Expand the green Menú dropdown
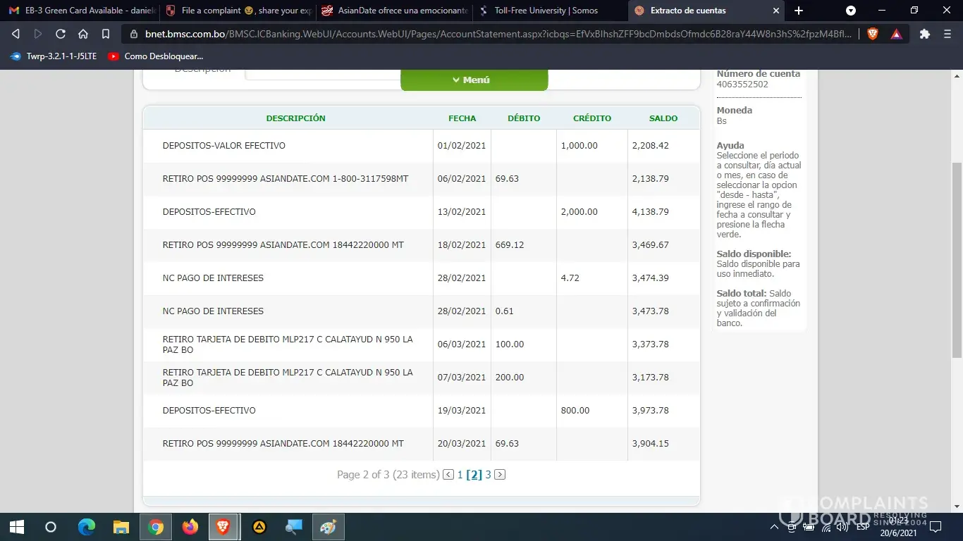 coord(474,80)
